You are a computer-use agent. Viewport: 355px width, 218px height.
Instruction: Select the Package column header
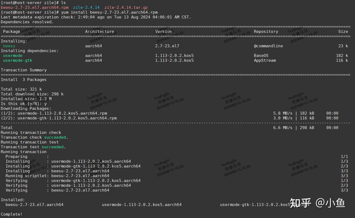(11, 31)
